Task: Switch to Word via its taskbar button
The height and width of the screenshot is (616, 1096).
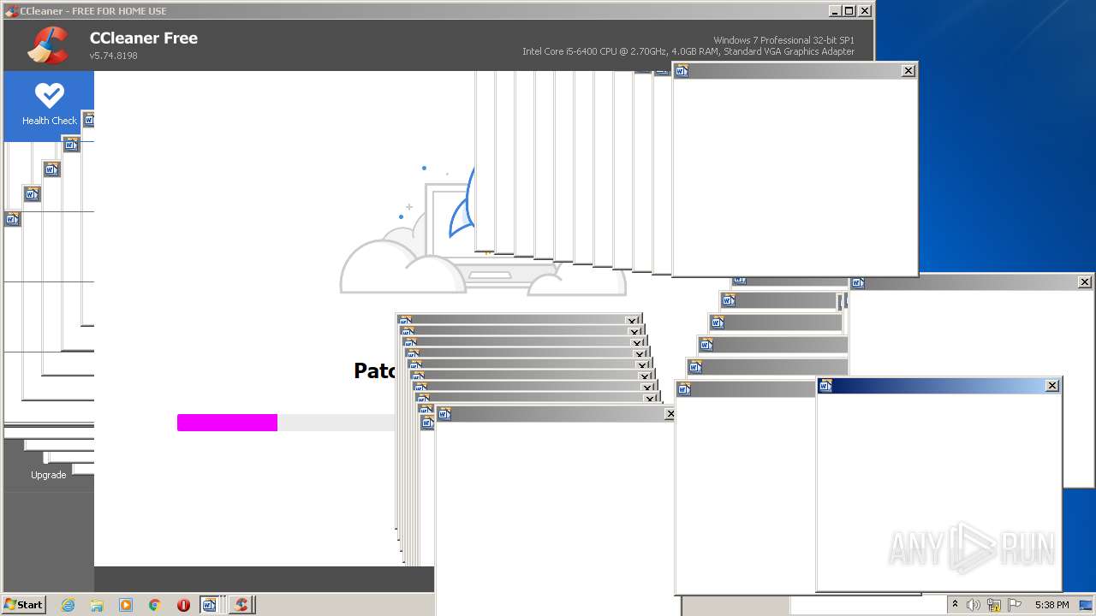Action: point(209,605)
